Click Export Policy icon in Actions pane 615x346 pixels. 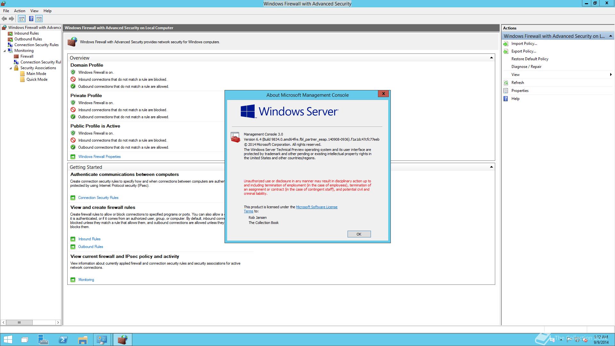point(506,51)
